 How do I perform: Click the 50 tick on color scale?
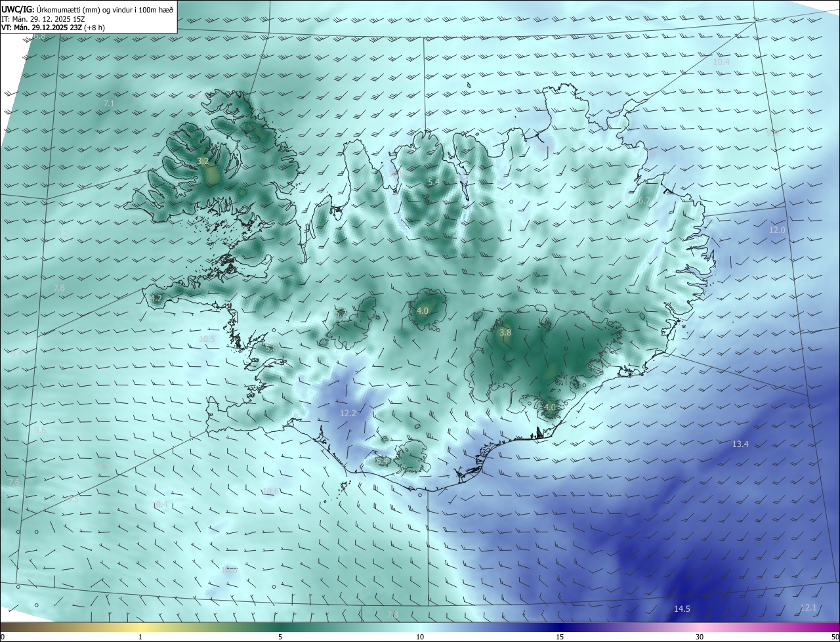(x=835, y=637)
